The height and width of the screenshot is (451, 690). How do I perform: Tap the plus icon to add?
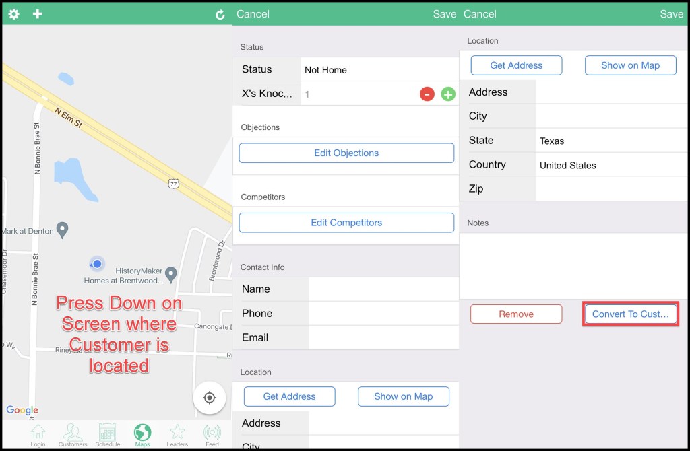click(x=38, y=14)
